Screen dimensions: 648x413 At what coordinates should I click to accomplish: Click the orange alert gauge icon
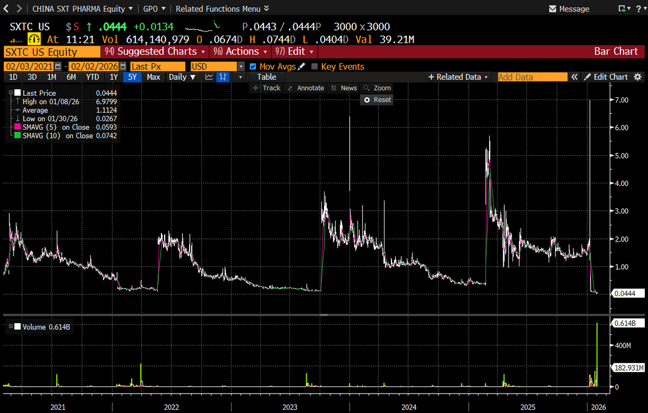click(35, 39)
